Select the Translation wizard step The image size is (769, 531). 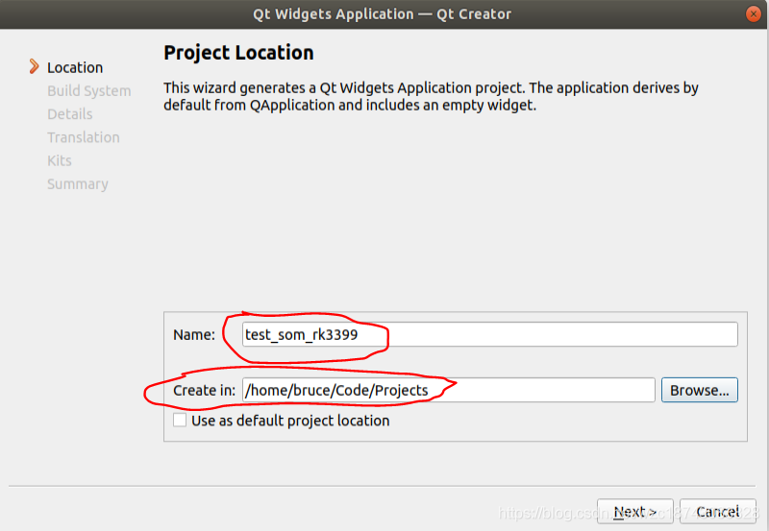(x=84, y=137)
